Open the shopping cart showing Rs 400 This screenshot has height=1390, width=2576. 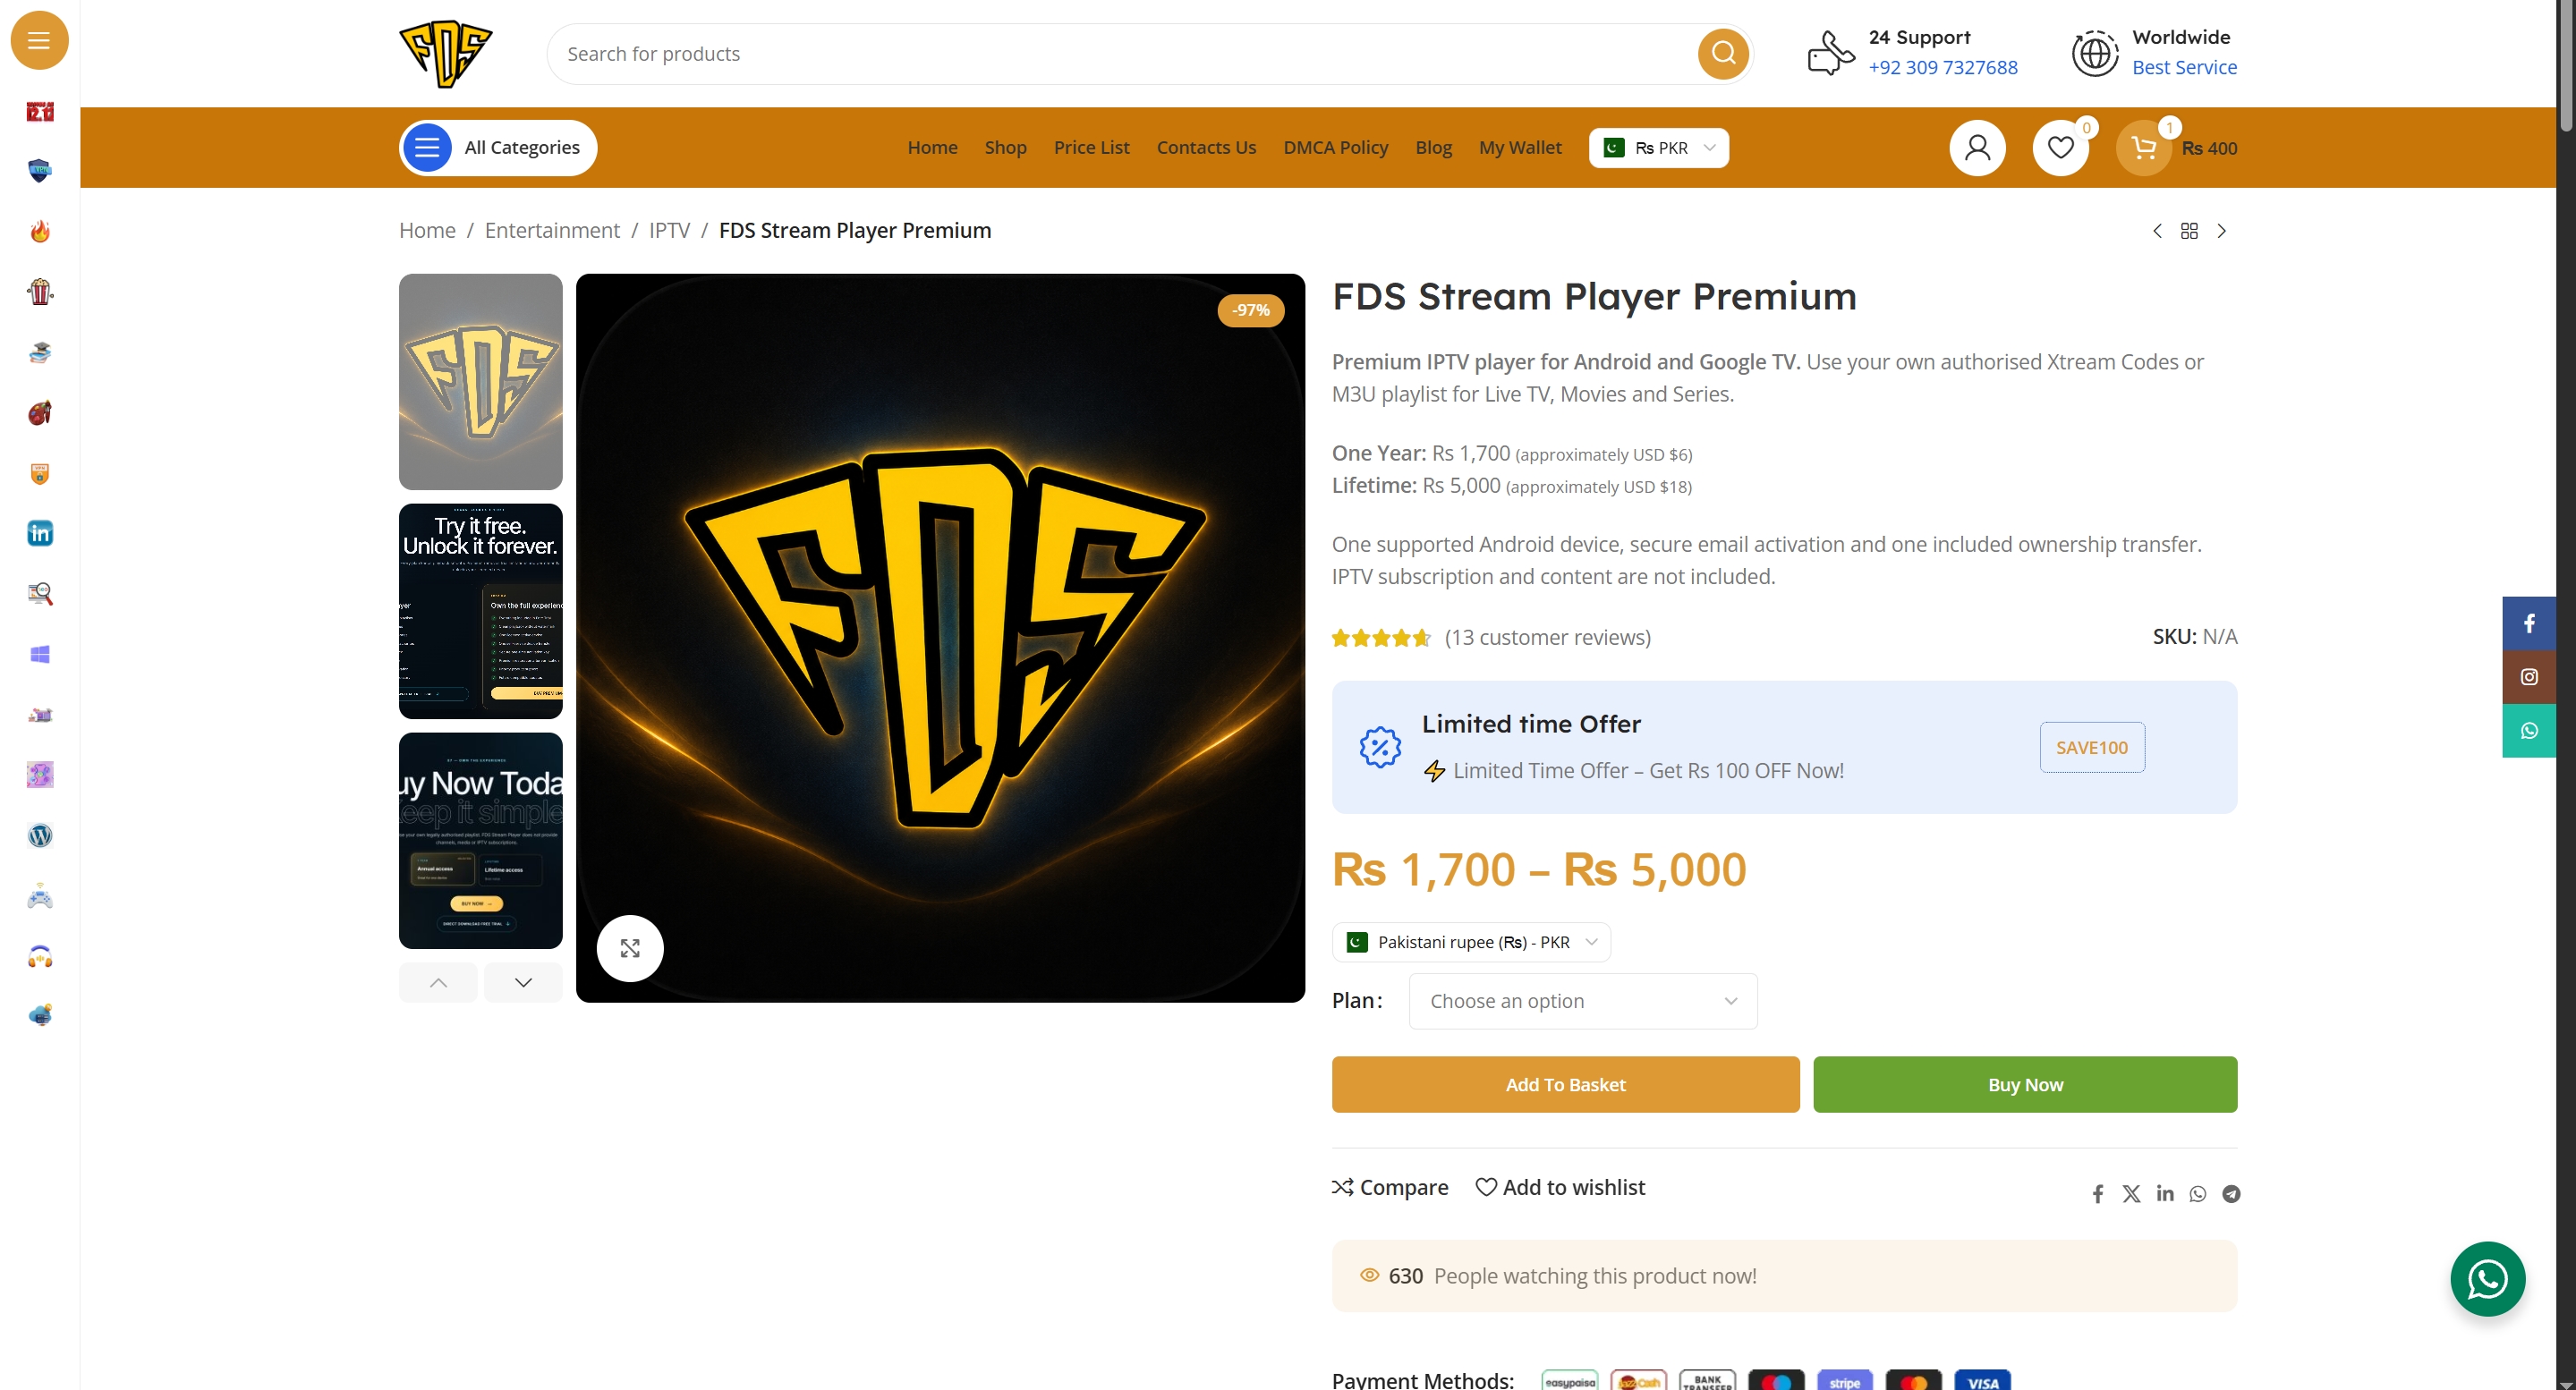pyautogui.click(x=2176, y=148)
